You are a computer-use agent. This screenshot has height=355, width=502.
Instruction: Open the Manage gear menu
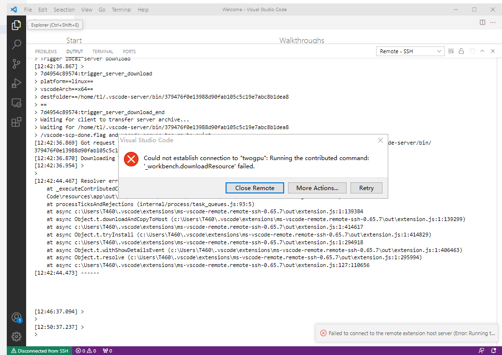click(16, 337)
